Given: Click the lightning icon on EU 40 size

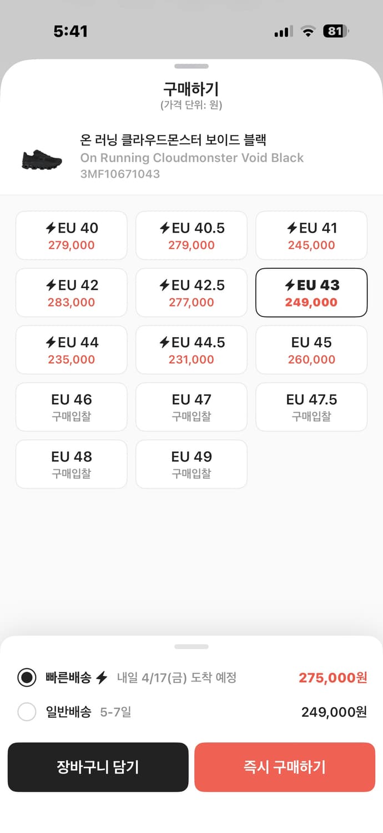Looking at the screenshot, I should click(51, 228).
